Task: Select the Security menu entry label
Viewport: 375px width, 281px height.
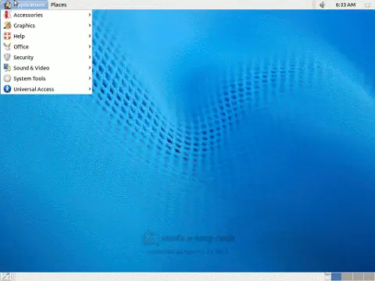Action: point(23,58)
